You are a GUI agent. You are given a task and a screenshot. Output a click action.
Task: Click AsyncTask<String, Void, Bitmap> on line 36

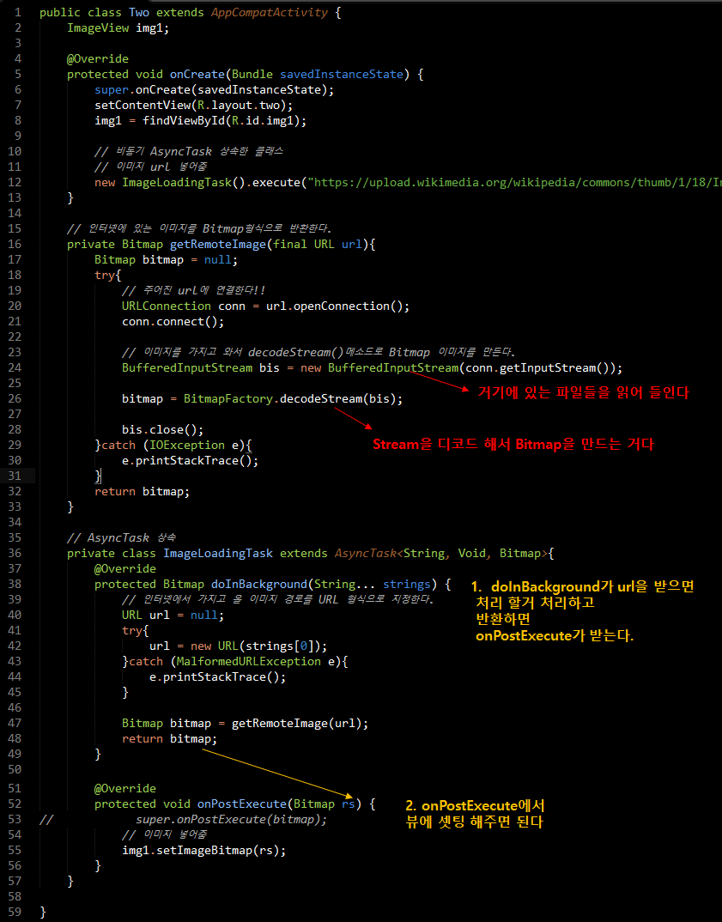pyautogui.click(x=441, y=554)
